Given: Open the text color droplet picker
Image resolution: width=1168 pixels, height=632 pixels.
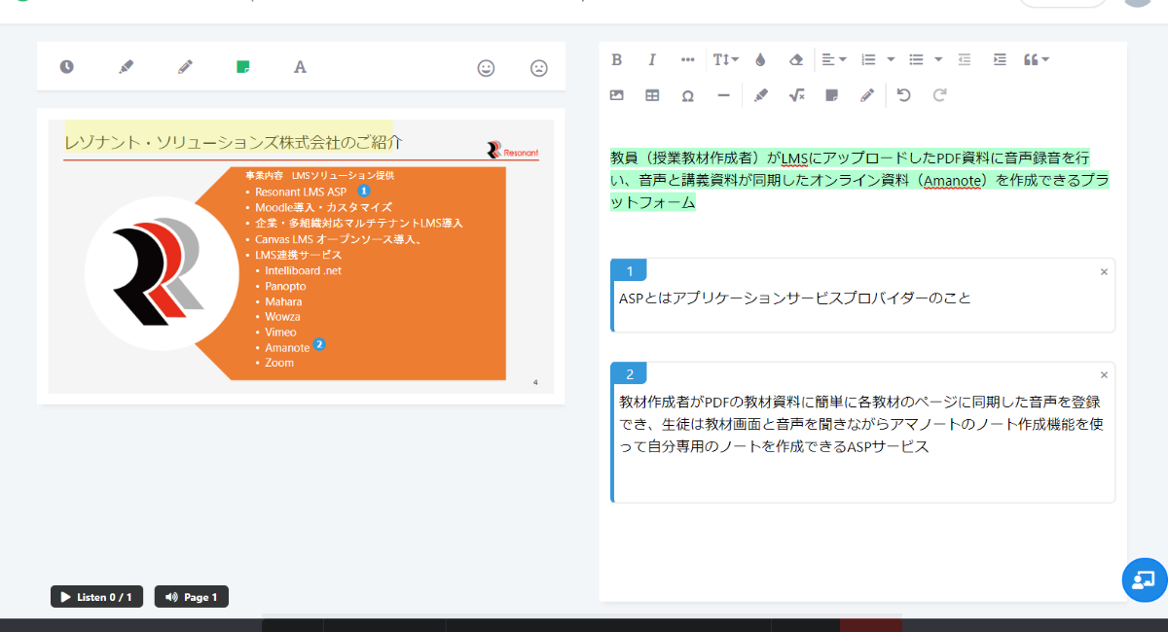Looking at the screenshot, I should coord(760,59).
